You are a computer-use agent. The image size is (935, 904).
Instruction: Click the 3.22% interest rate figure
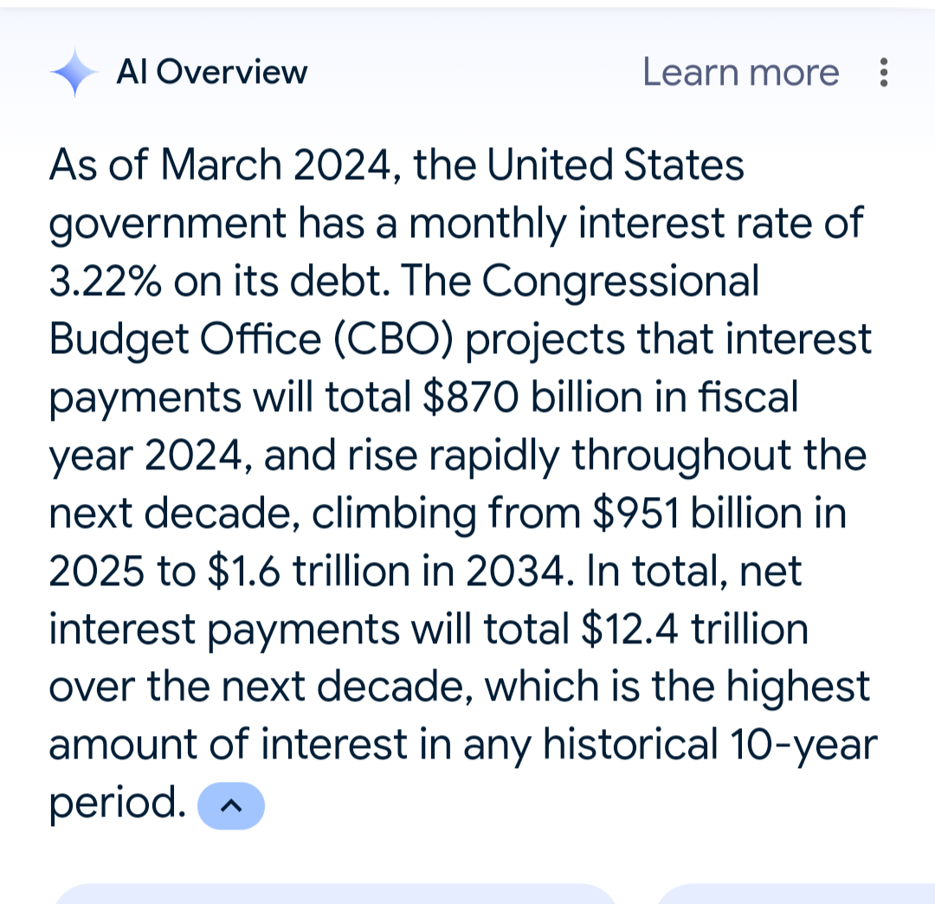pos(105,281)
